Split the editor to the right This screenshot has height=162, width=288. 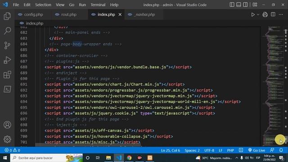(273, 14)
